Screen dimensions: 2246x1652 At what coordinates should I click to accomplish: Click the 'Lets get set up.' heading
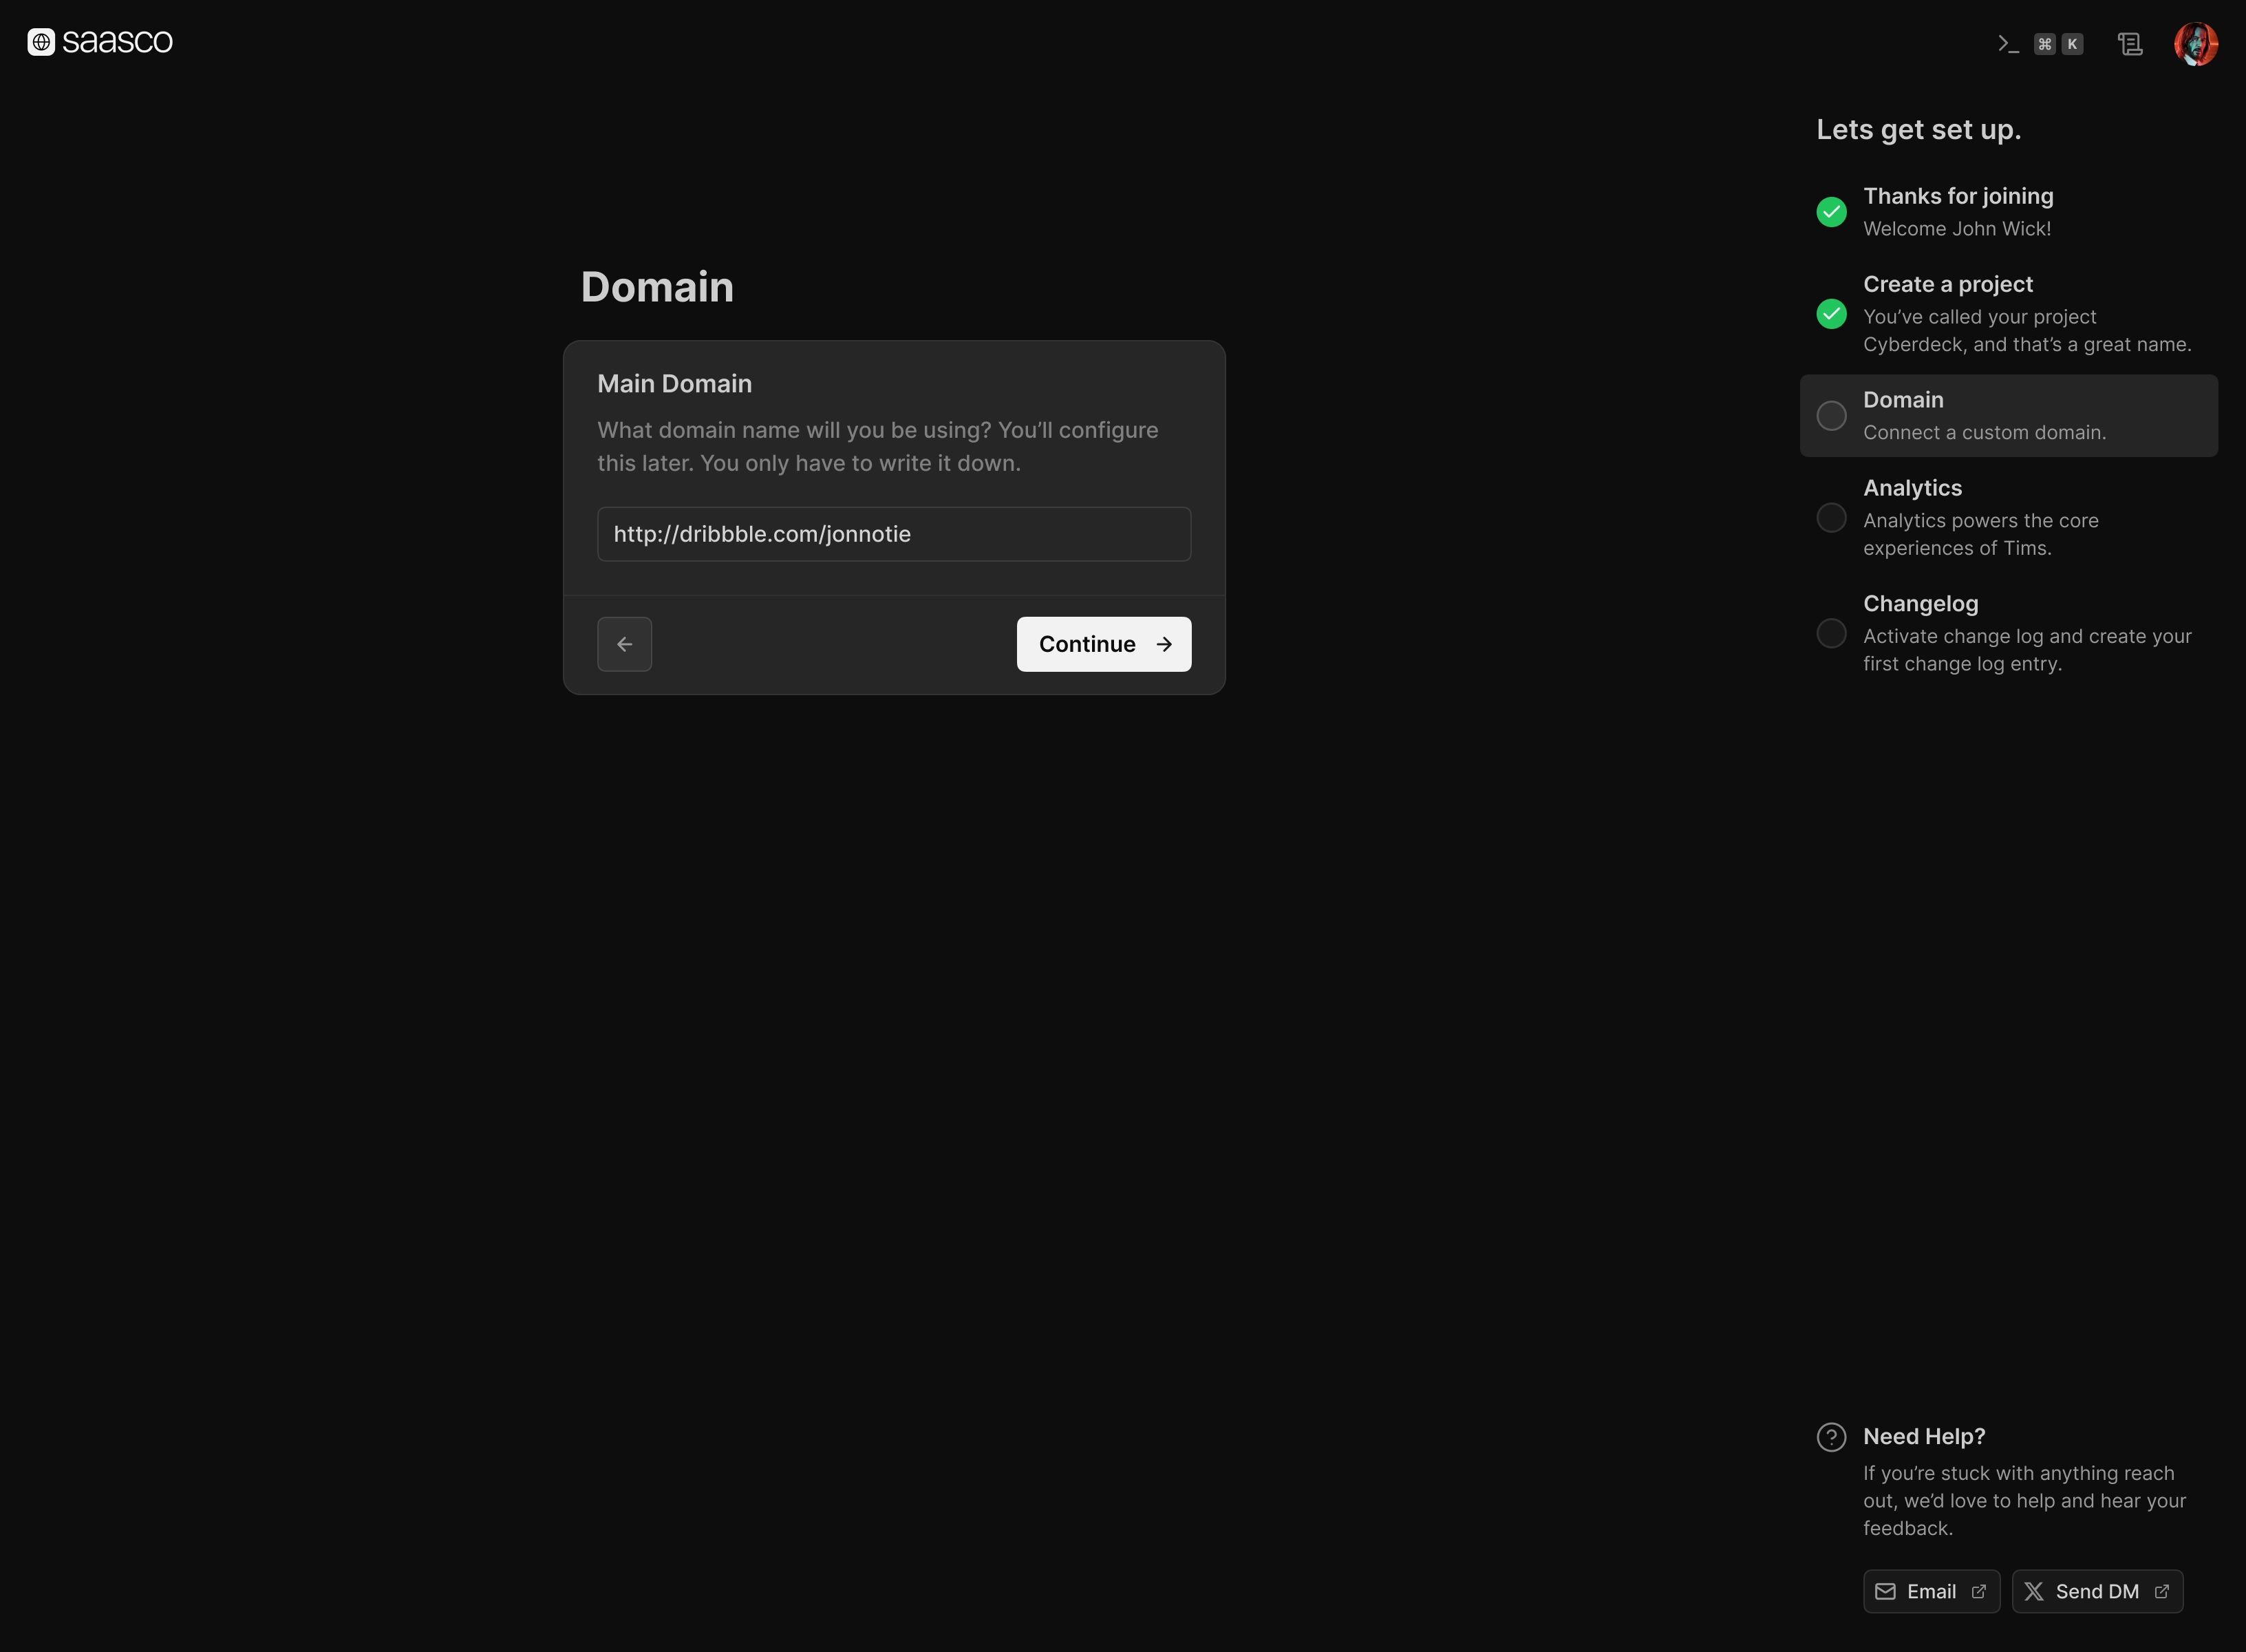1918,130
